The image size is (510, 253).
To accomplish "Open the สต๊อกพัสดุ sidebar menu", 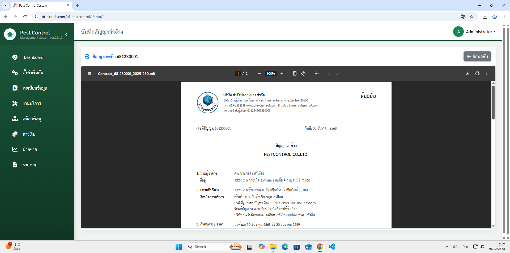I will pyautogui.click(x=32, y=119).
